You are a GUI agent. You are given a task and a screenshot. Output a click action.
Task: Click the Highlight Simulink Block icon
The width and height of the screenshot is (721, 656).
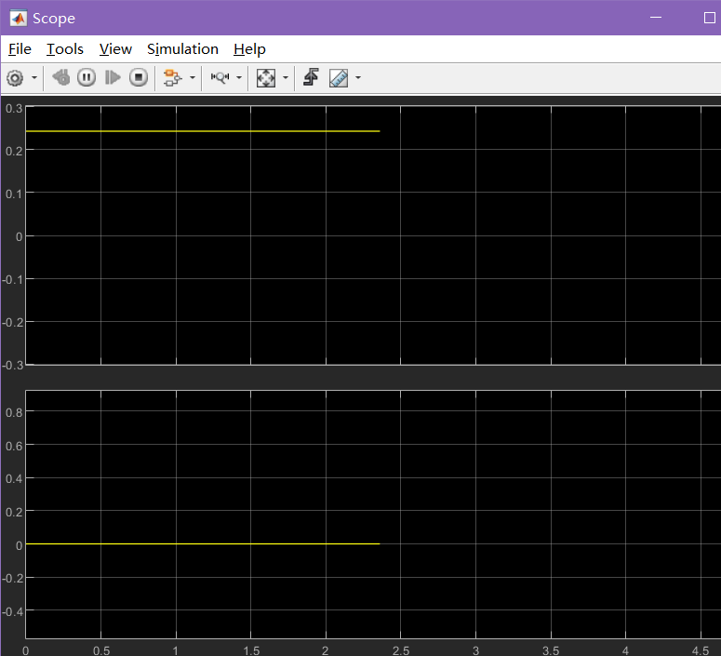coord(172,78)
